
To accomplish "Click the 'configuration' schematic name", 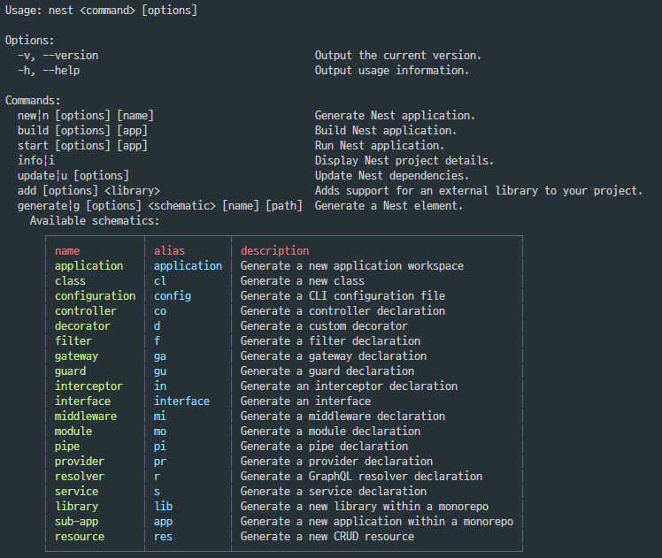I will [x=95, y=296].
